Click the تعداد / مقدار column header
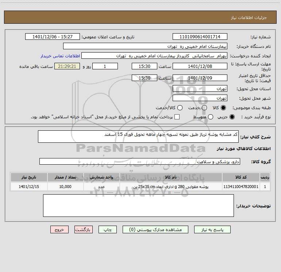The height and width of the screenshot is (272, 281). (x=65, y=177)
